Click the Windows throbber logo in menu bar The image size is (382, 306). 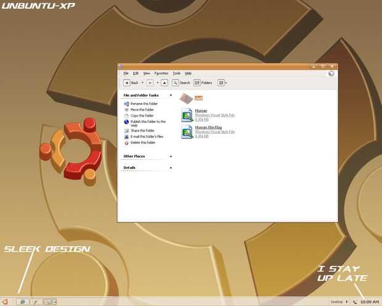point(331,74)
